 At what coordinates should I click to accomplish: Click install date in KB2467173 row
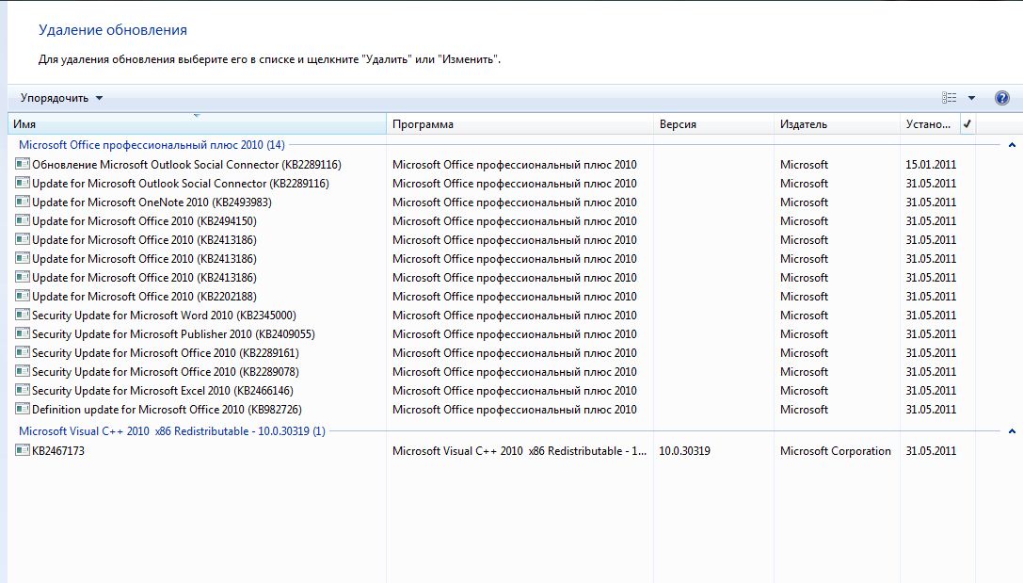pos(931,450)
